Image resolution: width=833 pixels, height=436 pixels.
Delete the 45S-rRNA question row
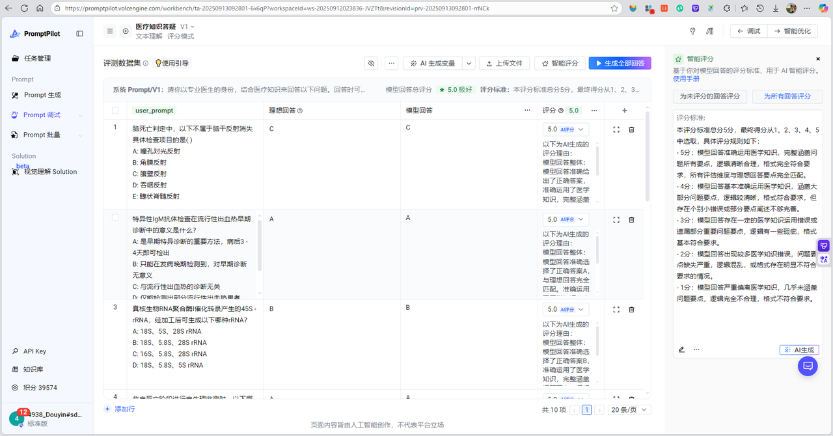click(631, 310)
